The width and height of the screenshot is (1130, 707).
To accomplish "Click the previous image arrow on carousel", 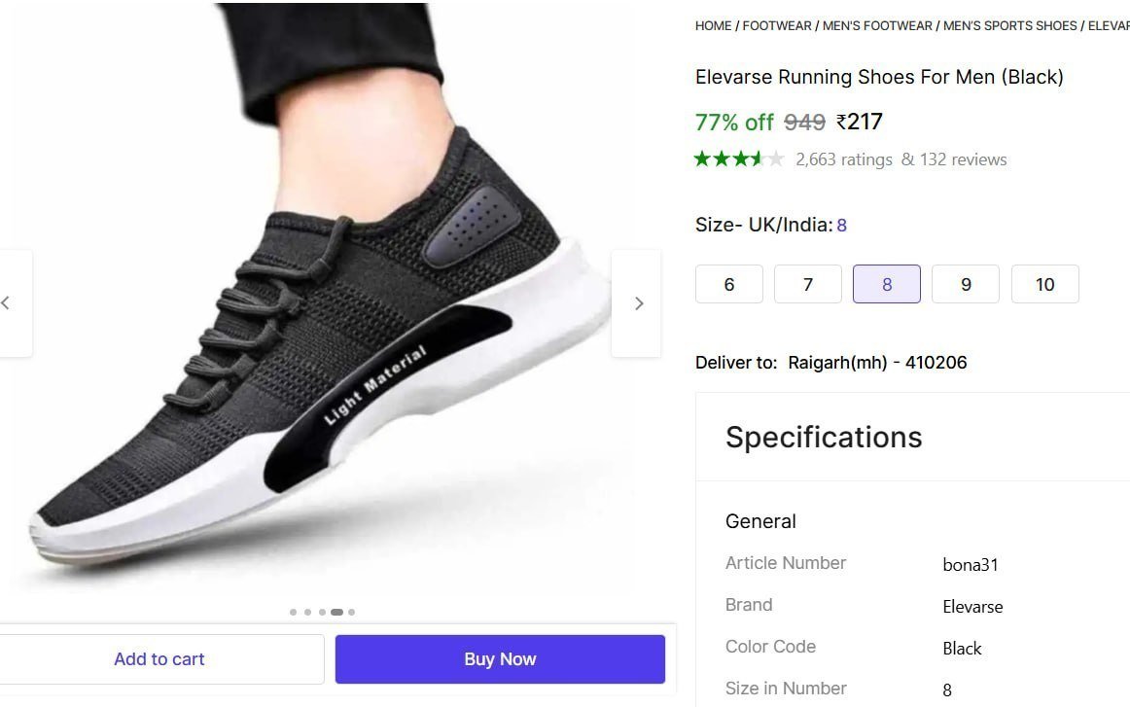I will tap(8, 302).
